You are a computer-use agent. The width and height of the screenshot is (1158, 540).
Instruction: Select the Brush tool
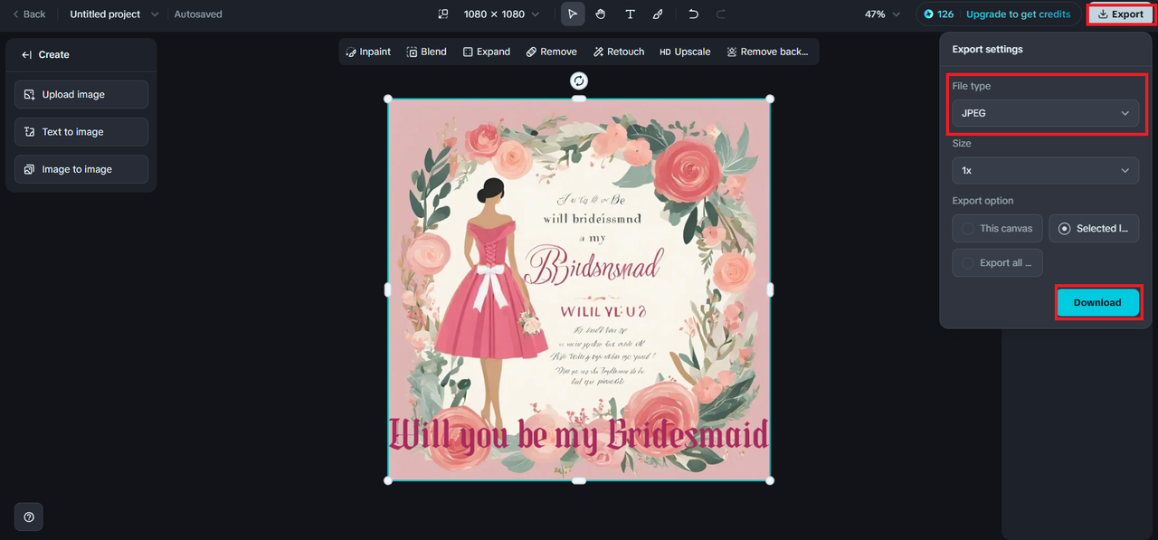(658, 14)
